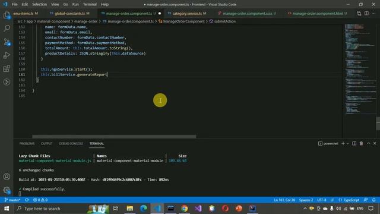Open the Selection menu
Viewport: 380px width, 214px height.
40,4
